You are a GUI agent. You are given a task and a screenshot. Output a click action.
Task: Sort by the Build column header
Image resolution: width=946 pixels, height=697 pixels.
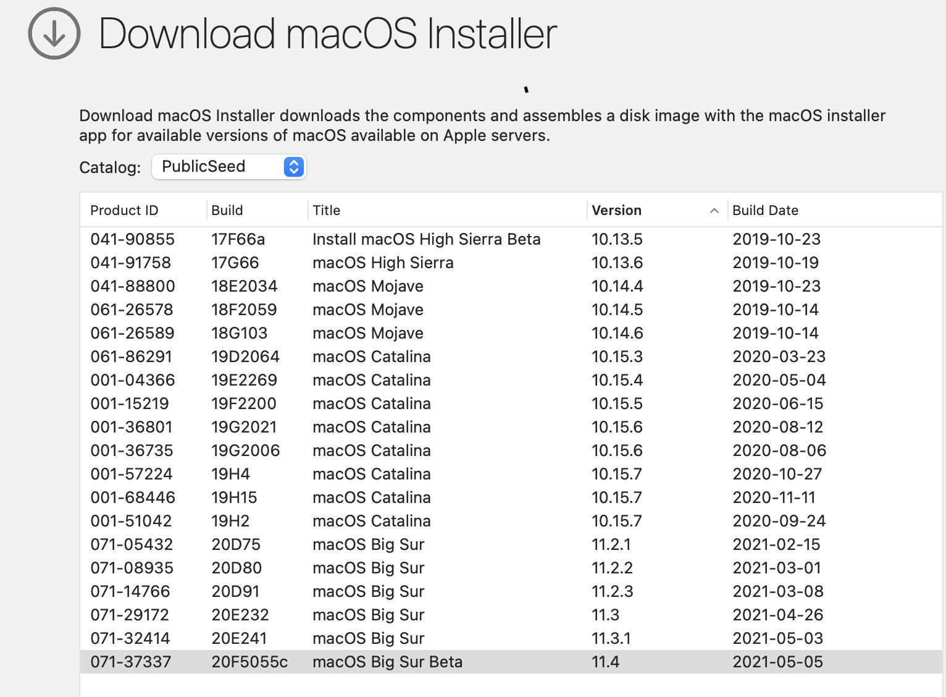(227, 210)
